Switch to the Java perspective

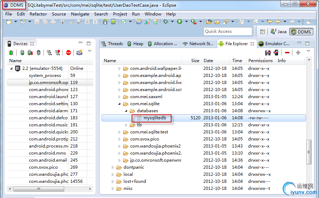click(278, 32)
